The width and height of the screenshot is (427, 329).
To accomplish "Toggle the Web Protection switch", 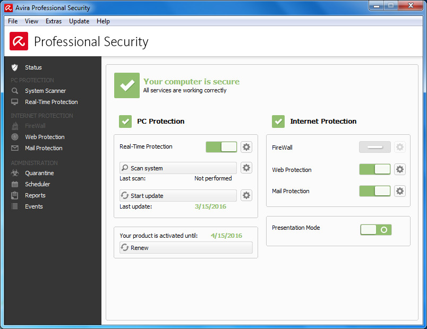I will (x=375, y=169).
